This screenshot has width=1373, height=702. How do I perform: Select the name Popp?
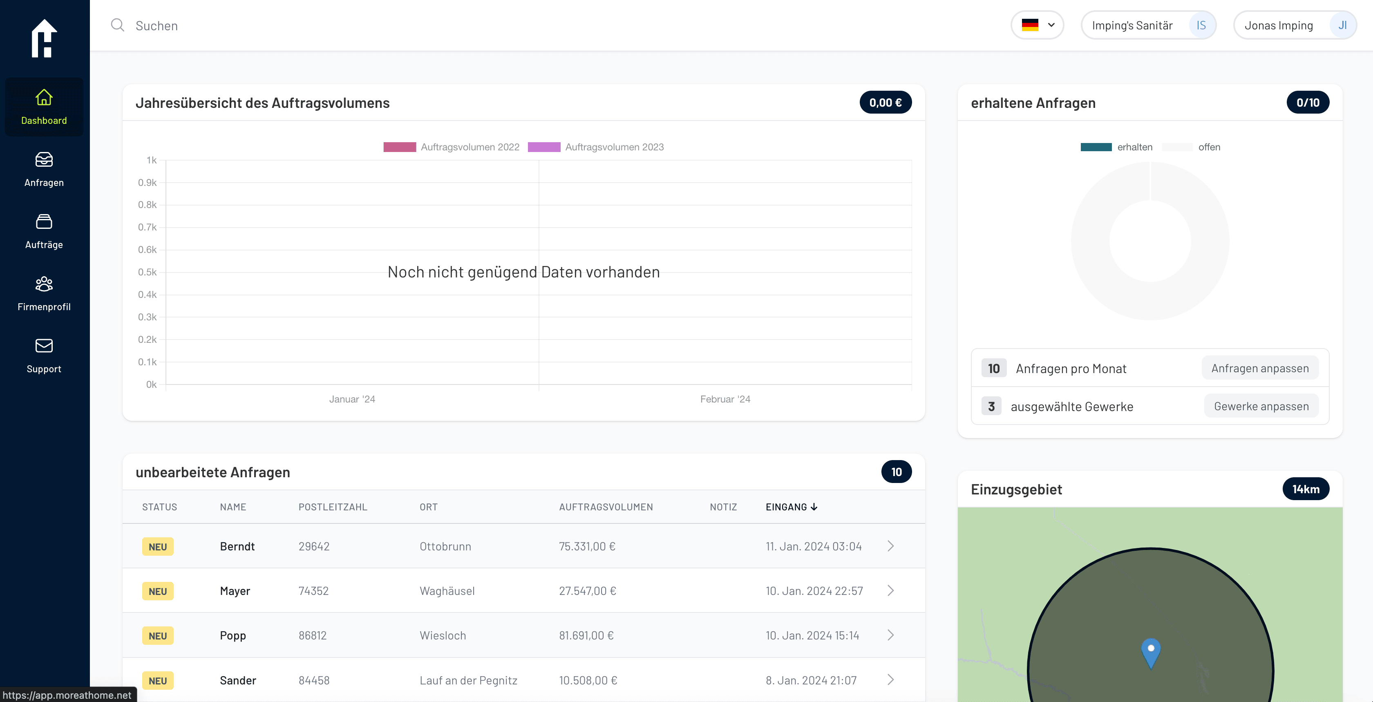click(x=233, y=635)
